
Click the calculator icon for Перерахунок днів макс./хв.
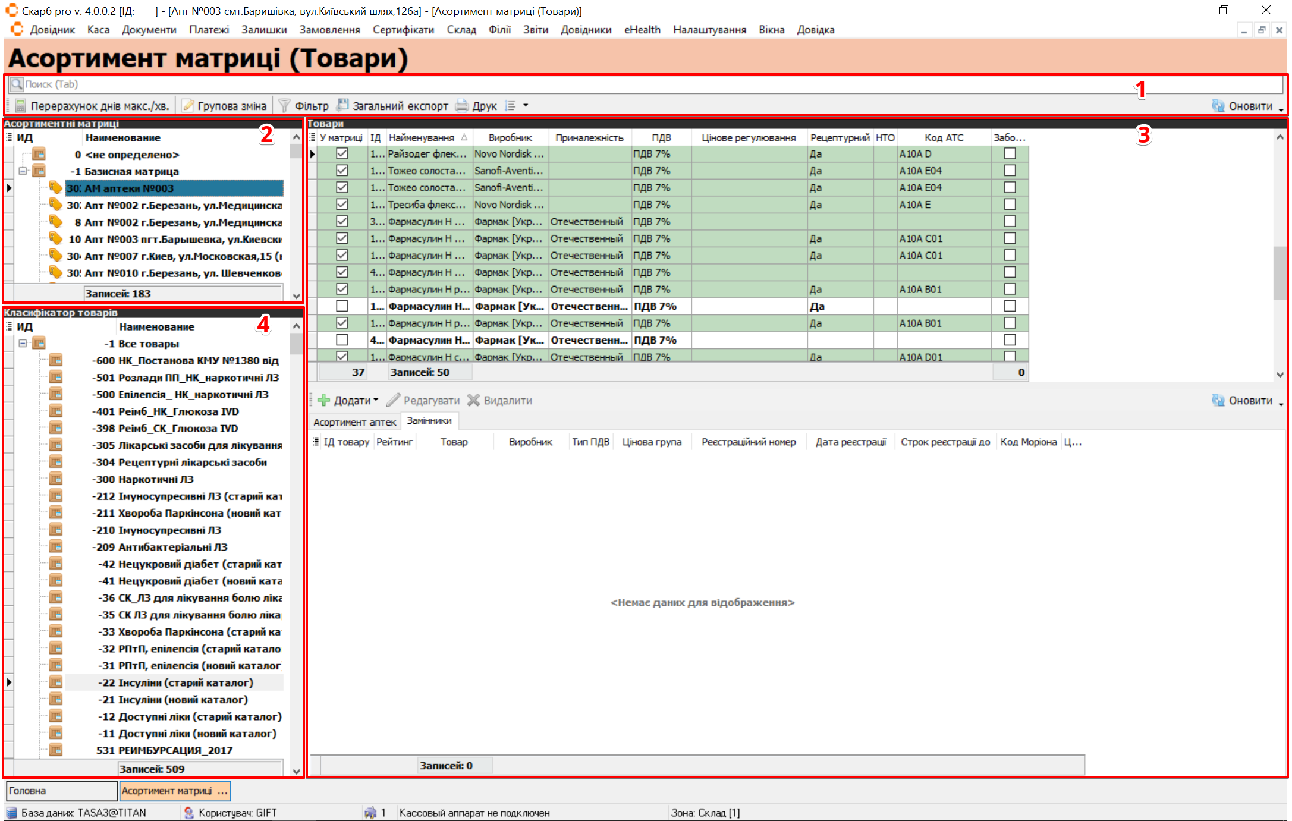tap(20, 106)
